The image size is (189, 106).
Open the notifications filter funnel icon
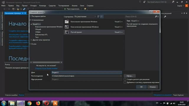pos(140,2)
